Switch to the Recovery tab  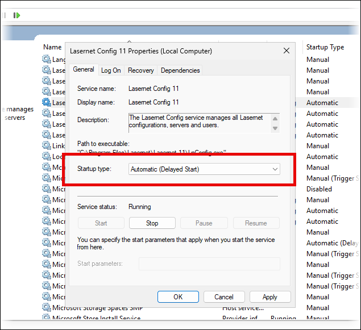pos(140,70)
